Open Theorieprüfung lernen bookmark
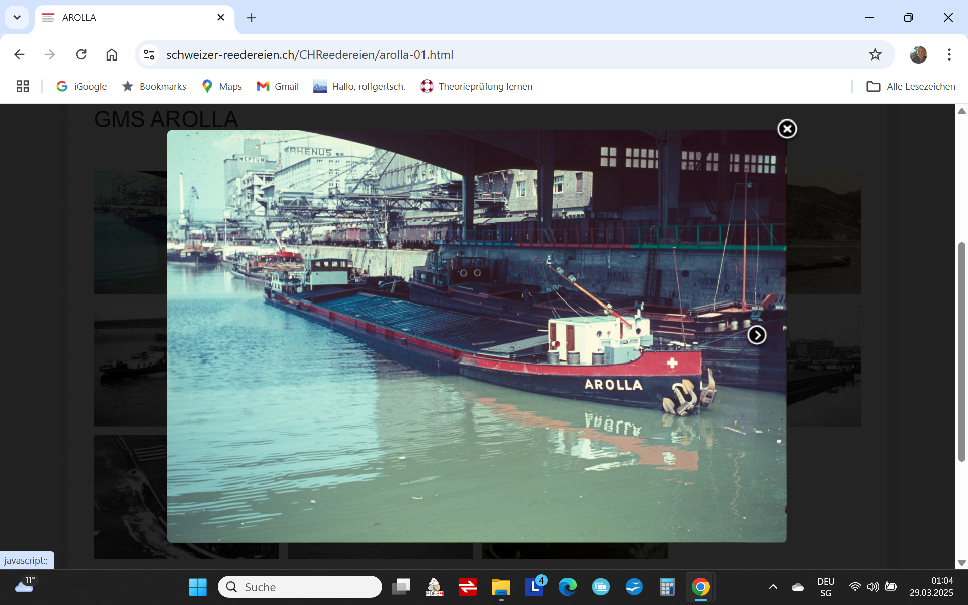This screenshot has height=605, width=968. click(x=476, y=86)
